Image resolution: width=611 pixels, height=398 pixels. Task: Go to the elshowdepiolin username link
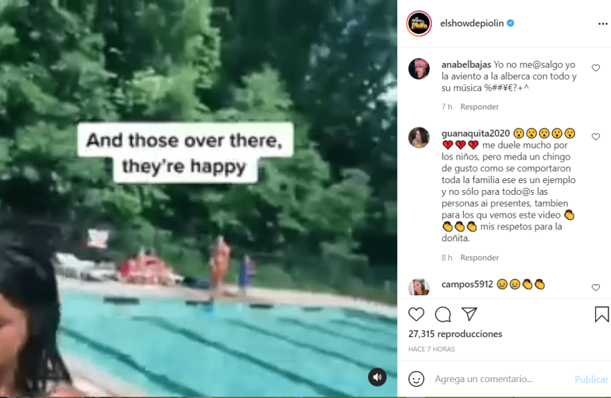click(472, 24)
